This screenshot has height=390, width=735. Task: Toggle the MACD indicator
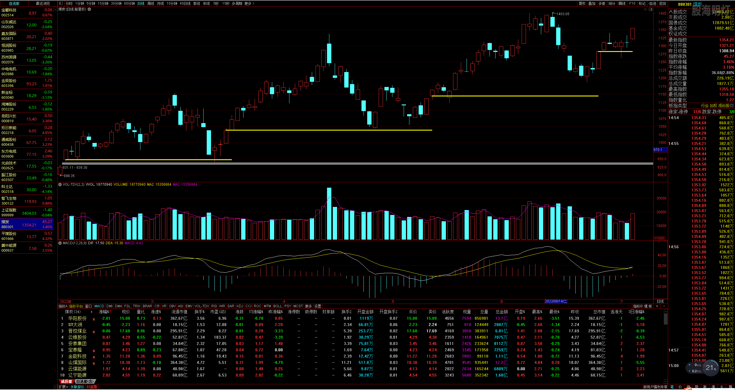99,306
